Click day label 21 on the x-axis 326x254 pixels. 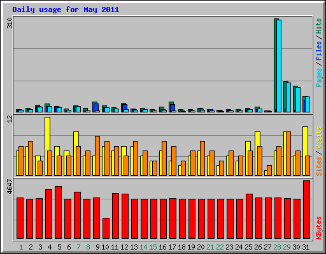coord(210,247)
